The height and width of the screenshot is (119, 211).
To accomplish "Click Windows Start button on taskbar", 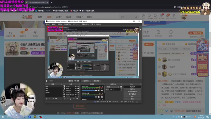I will (x=3, y=117).
